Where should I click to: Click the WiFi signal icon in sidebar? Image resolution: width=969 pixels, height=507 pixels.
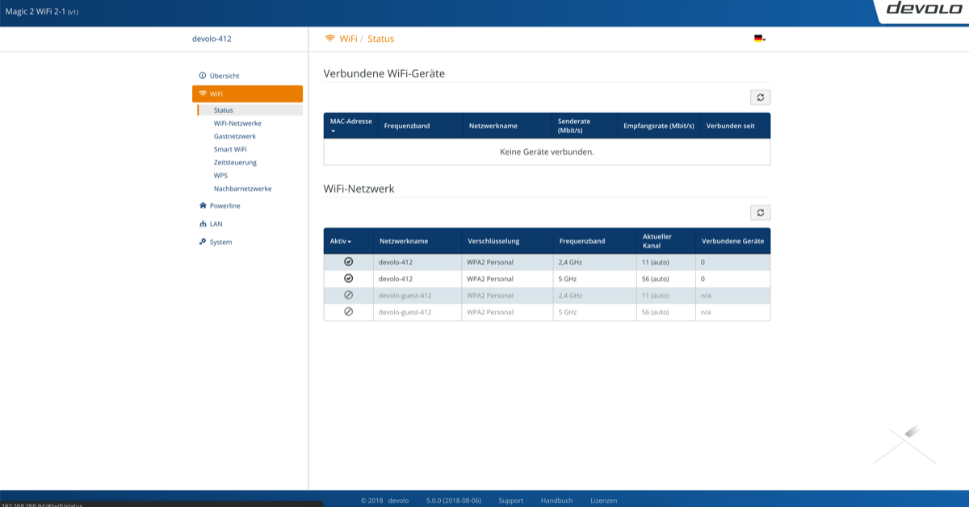click(x=203, y=94)
